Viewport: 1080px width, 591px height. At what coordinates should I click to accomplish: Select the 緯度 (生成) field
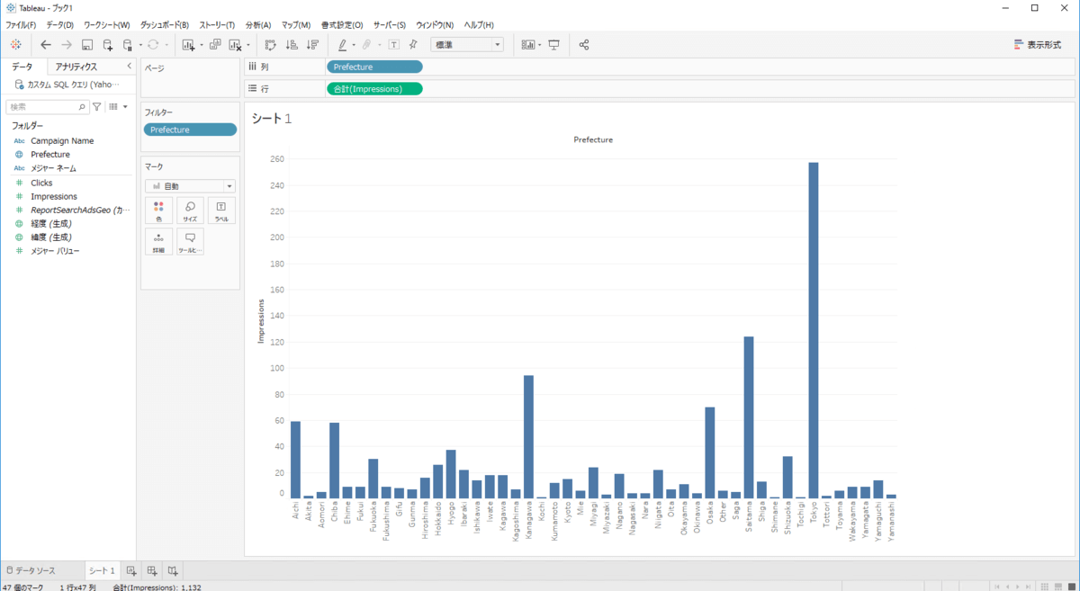[x=51, y=237]
